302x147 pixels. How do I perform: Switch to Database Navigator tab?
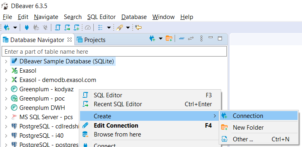[x=37, y=40]
